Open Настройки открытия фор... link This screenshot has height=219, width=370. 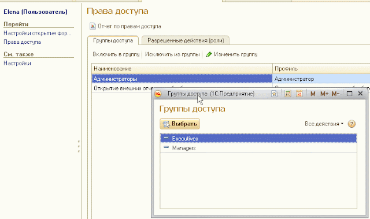pos(37,34)
